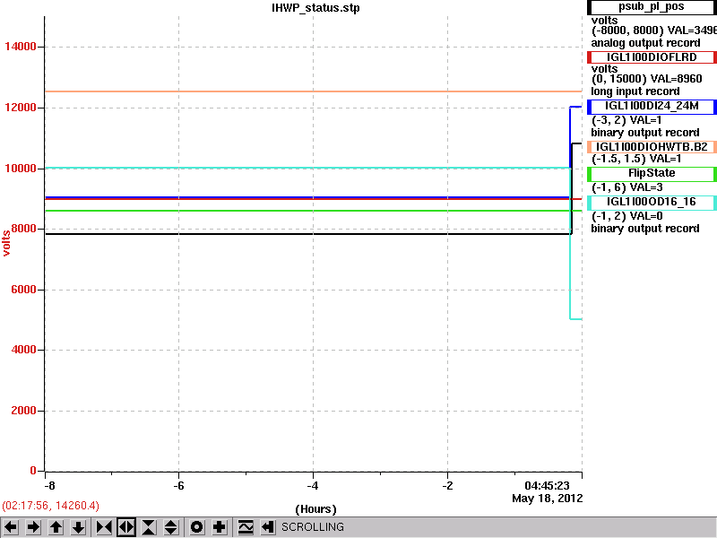The width and height of the screenshot is (717, 538).
Task: Pan the graph right with the right arrow
Action: pyautogui.click(x=33, y=527)
